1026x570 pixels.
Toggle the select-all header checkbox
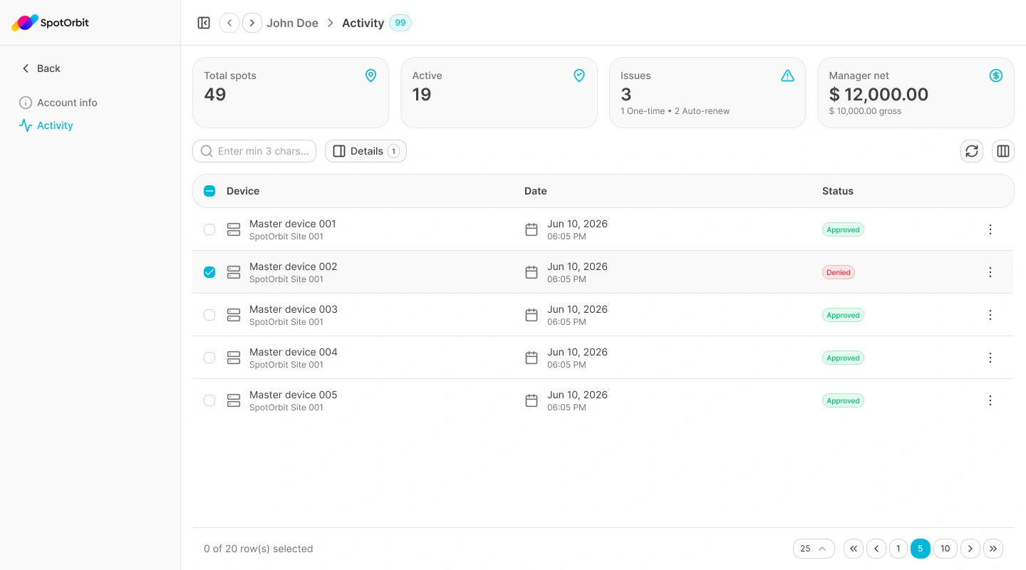pyautogui.click(x=209, y=191)
